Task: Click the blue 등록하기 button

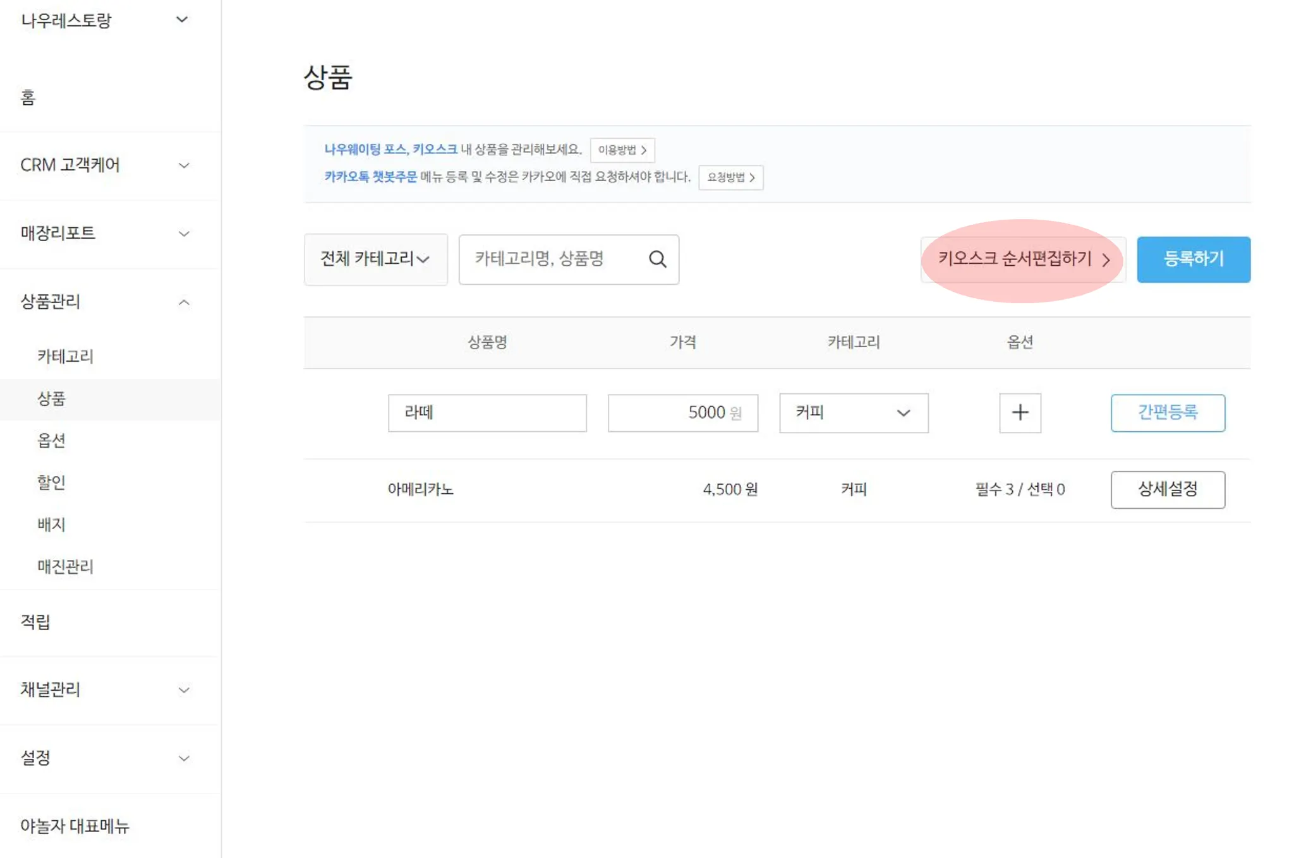Action: pos(1193,259)
